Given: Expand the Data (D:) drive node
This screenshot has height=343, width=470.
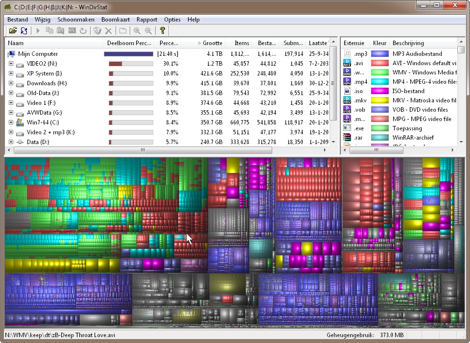Looking at the screenshot, I should pyautogui.click(x=11, y=142).
